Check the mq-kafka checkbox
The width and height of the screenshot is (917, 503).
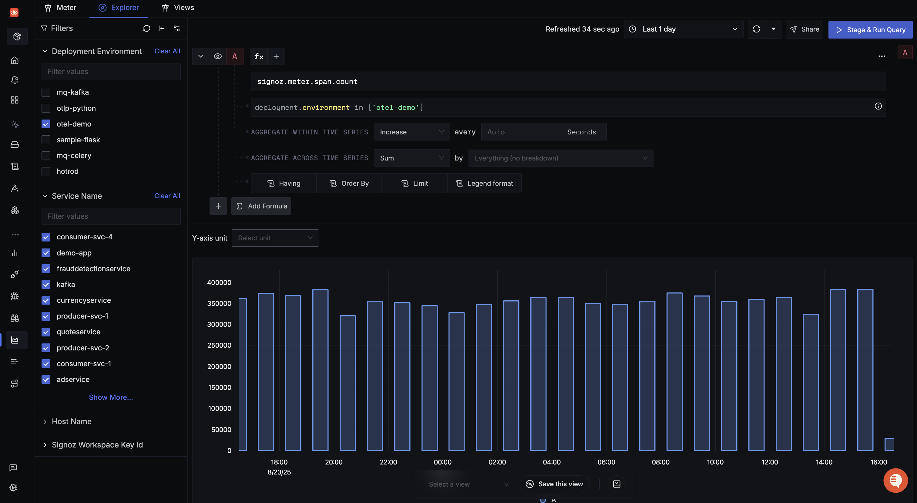[46, 92]
